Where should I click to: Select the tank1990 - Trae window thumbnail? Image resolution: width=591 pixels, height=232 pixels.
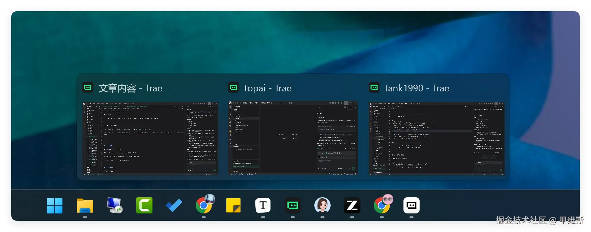437,139
